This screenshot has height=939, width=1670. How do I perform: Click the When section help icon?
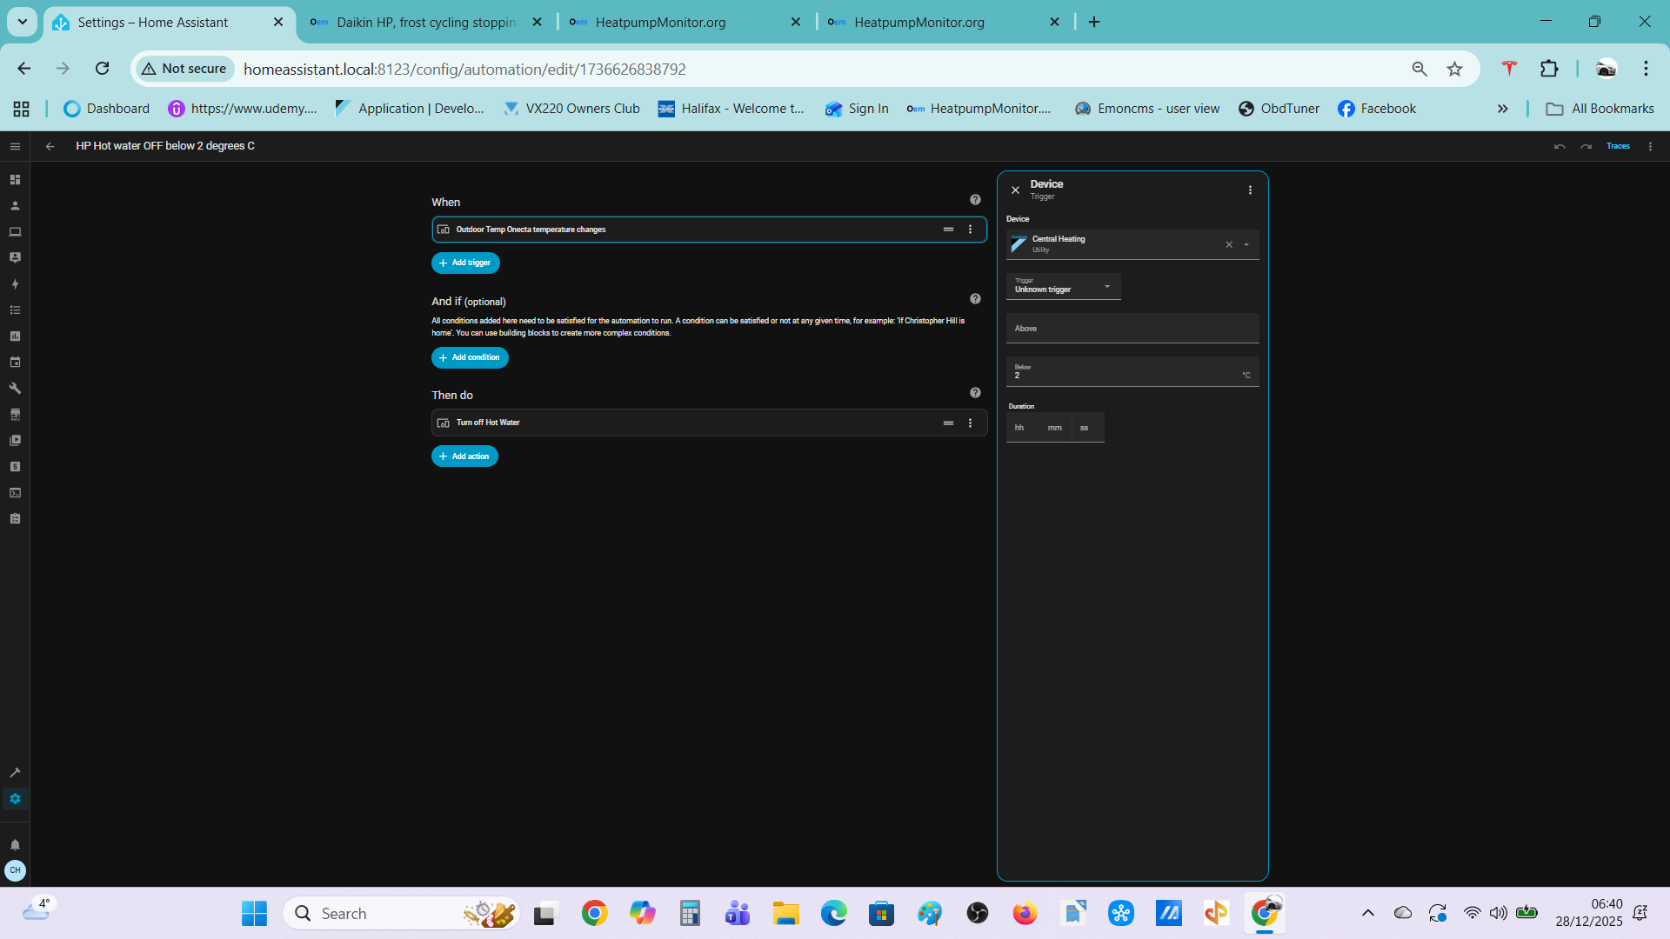(975, 200)
